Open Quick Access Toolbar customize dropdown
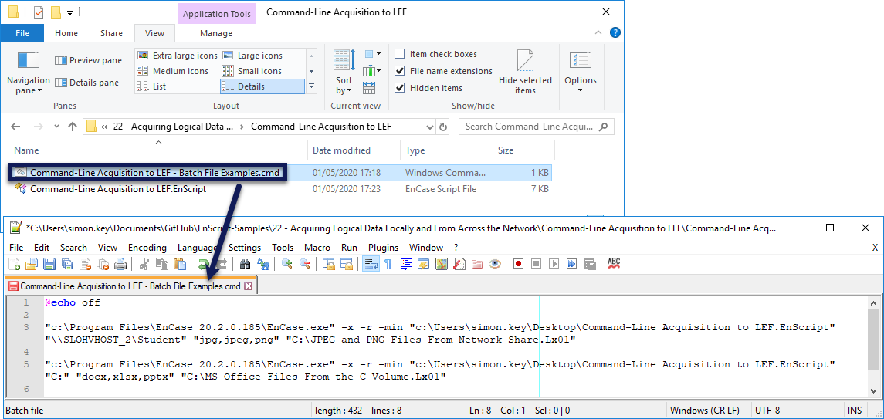Viewport: 884px width, 419px height. point(70,12)
